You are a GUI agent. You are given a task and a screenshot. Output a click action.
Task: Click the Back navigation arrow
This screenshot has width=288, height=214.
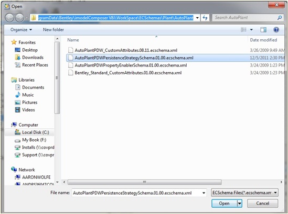point(9,18)
